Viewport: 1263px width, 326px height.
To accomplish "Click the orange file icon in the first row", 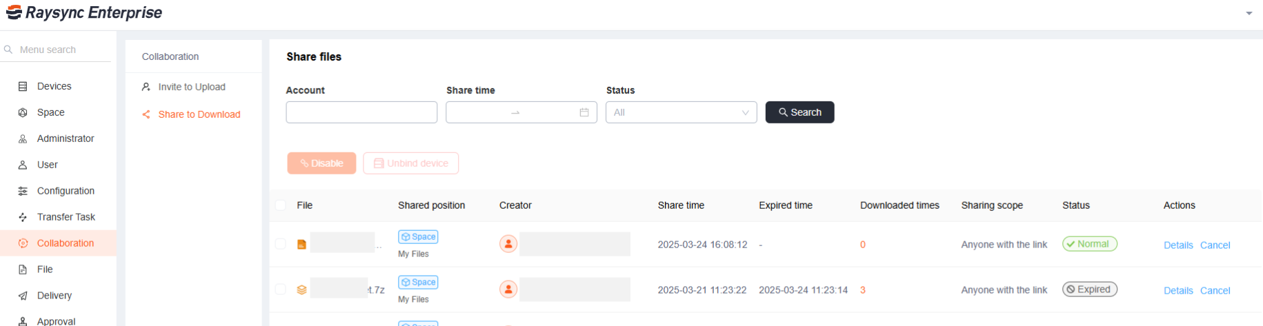I will coord(301,245).
